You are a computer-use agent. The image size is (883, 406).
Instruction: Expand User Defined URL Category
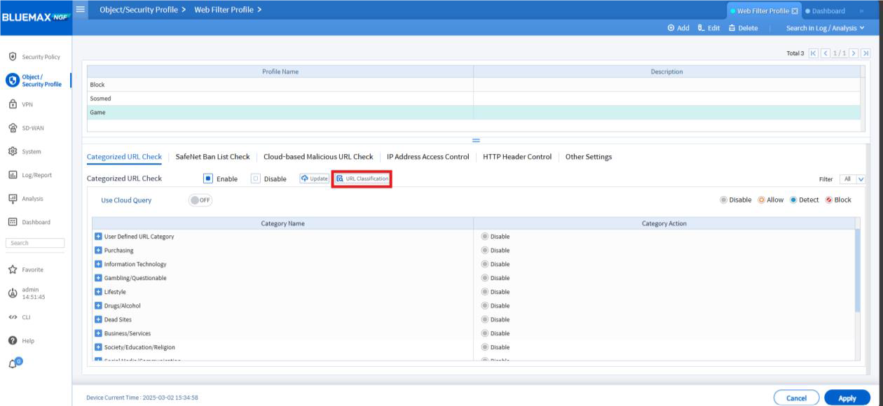pyautogui.click(x=98, y=237)
